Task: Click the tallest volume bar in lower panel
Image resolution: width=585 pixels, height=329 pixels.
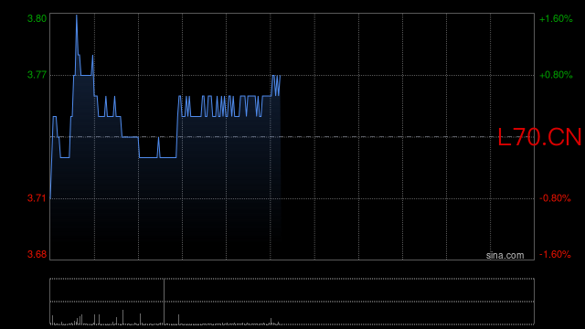Action: (x=164, y=302)
